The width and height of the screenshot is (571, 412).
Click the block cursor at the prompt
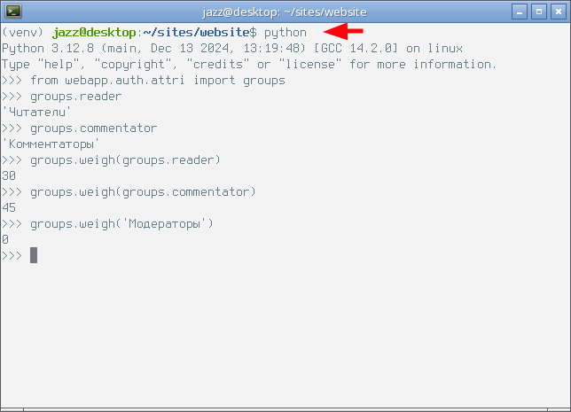click(x=34, y=255)
